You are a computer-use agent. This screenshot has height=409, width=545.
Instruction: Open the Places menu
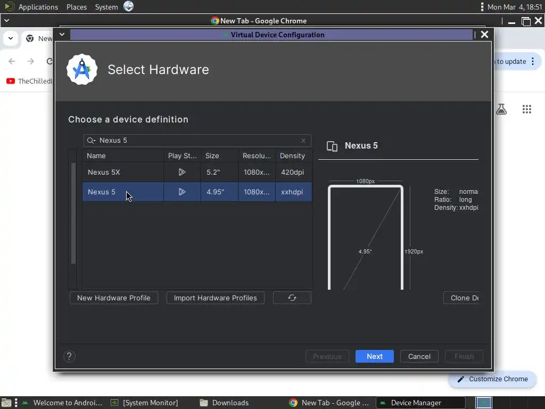pos(77,7)
